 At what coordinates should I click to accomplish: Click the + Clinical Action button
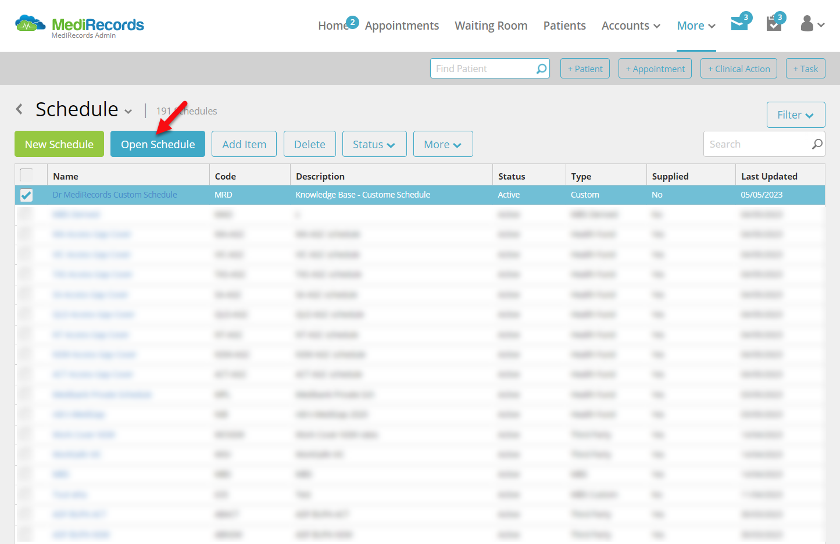click(739, 69)
